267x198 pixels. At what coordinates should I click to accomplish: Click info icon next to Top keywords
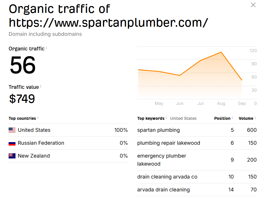tap(166, 118)
